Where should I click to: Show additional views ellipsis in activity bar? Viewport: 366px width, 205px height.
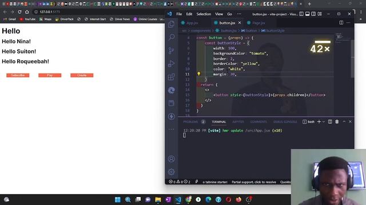coord(172,129)
